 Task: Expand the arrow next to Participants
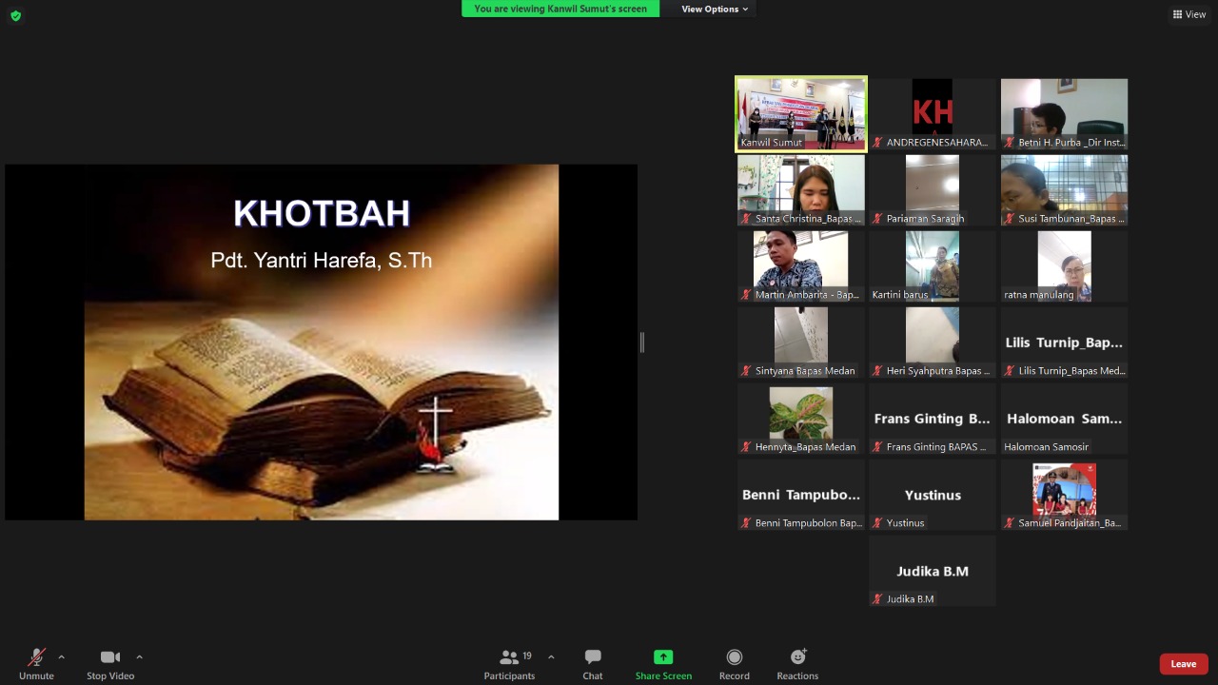coord(551,656)
